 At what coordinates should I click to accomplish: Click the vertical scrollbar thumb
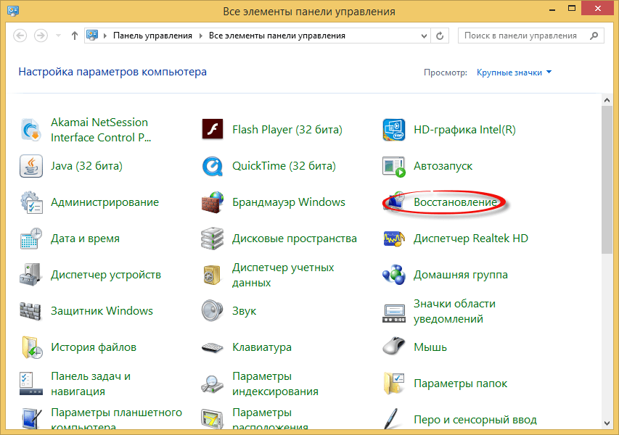[607, 180]
